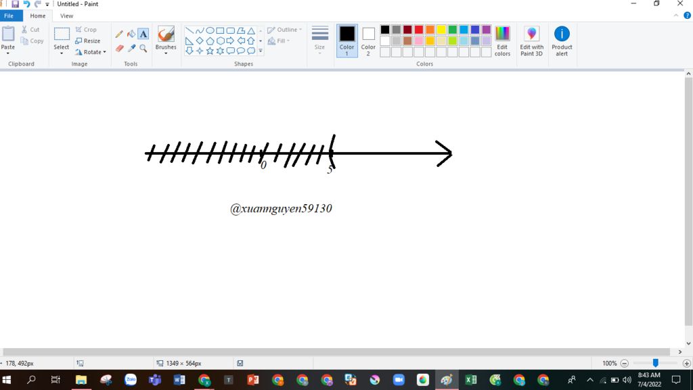Viewport: 693px width, 390px height.
Task: Select the Magnifier tool
Action: tap(143, 48)
